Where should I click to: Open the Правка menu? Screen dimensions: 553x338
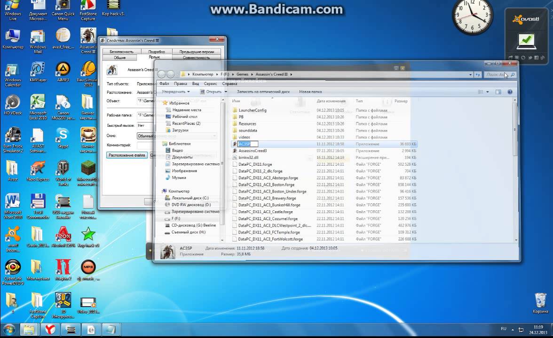pyautogui.click(x=180, y=84)
